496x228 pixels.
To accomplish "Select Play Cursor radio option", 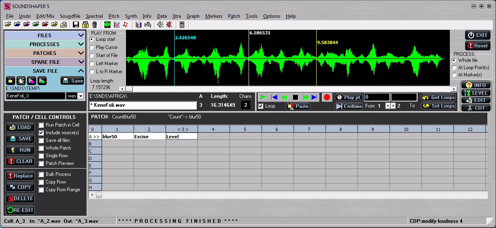I will 92,47.
